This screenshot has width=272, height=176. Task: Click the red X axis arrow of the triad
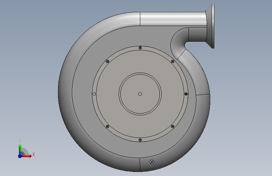[x=27, y=156]
